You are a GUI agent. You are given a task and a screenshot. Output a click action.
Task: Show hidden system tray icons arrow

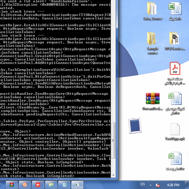[150, 185]
